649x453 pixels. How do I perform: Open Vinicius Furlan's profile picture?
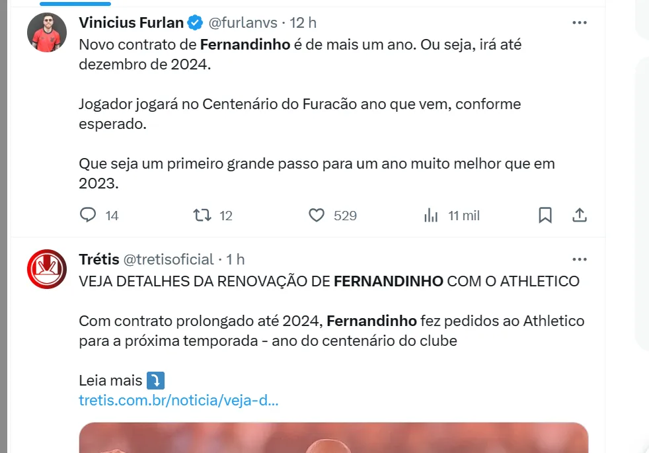pyautogui.click(x=47, y=32)
